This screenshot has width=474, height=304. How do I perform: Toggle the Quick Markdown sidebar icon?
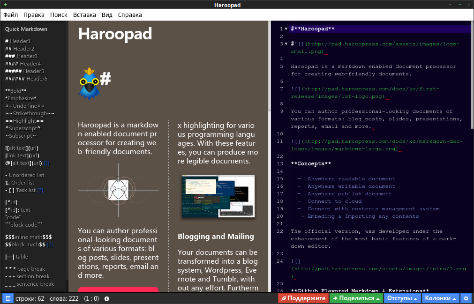[8, 298]
